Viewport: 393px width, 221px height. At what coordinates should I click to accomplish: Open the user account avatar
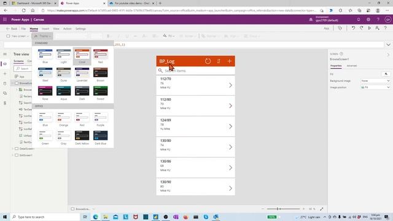pyautogui.click(x=387, y=20)
